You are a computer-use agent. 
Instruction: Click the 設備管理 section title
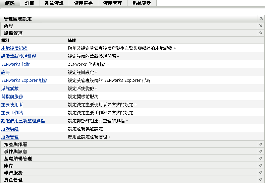pyautogui.click(x=13, y=33)
